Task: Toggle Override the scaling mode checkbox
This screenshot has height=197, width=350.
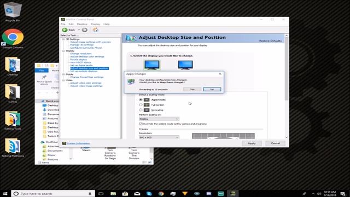Action: (141, 124)
